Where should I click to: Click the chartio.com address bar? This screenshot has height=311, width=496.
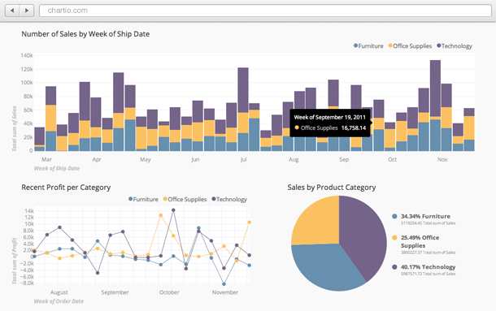pos(265,11)
